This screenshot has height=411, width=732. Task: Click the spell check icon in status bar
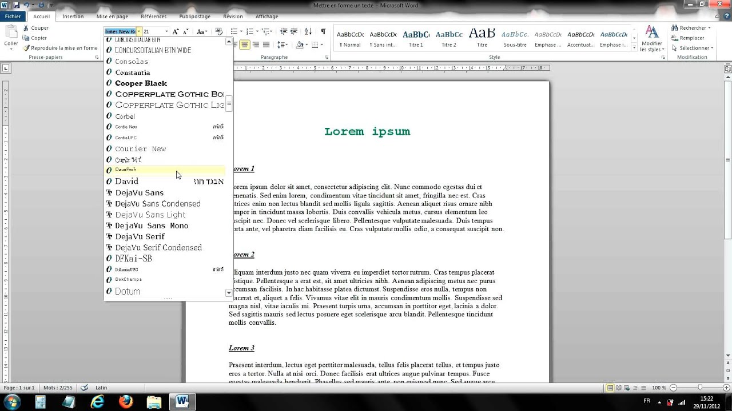[85, 388]
